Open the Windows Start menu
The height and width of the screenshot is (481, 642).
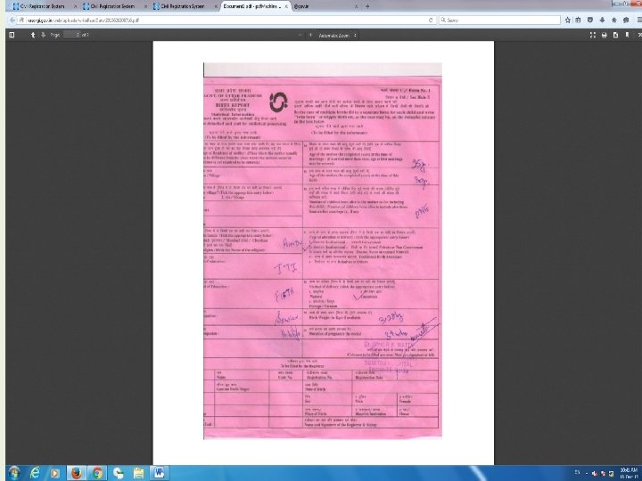tap(14, 473)
